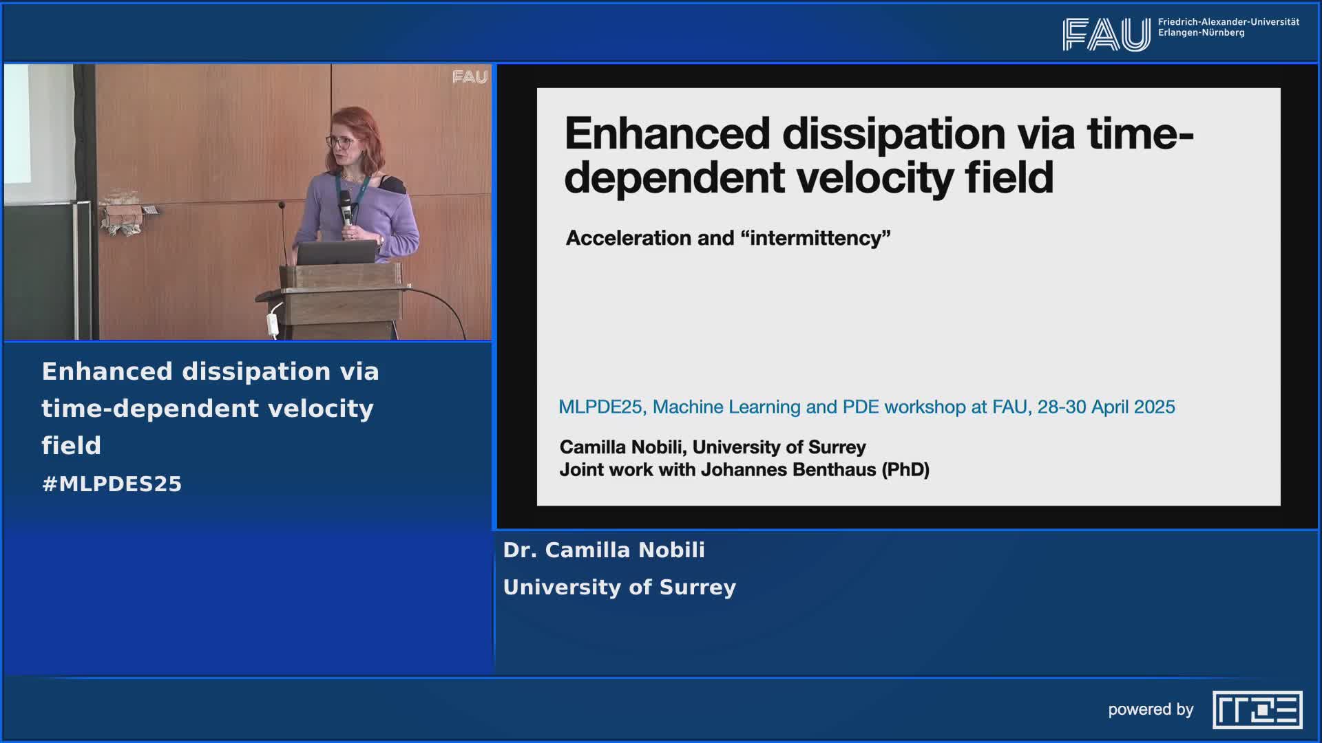Click the blue 'MLPDE25, Machine Learning and PDE workshop' line
Viewport: 1322px width, 743px height.
[866, 407]
